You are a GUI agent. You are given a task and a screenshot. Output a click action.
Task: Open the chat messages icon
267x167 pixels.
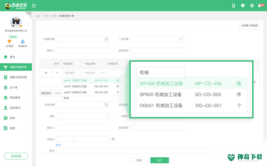click(243, 6)
